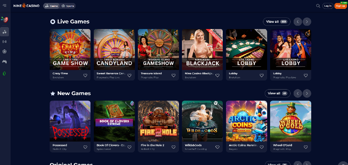
Task: Show next New Games with right chevron
Action: coord(307,93)
